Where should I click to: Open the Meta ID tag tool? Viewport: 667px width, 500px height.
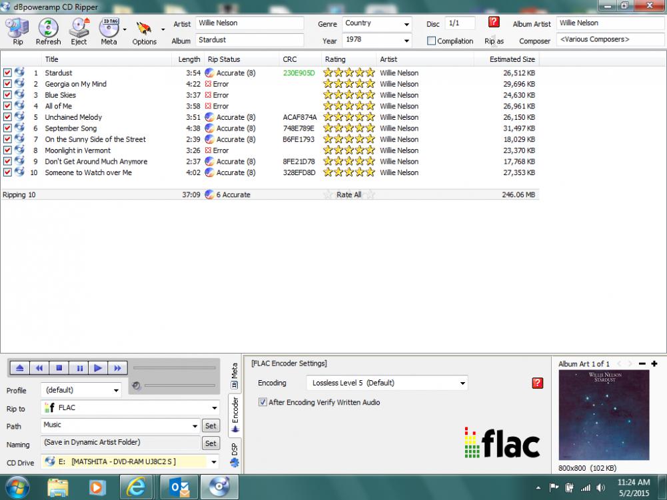[x=108, y=31]
